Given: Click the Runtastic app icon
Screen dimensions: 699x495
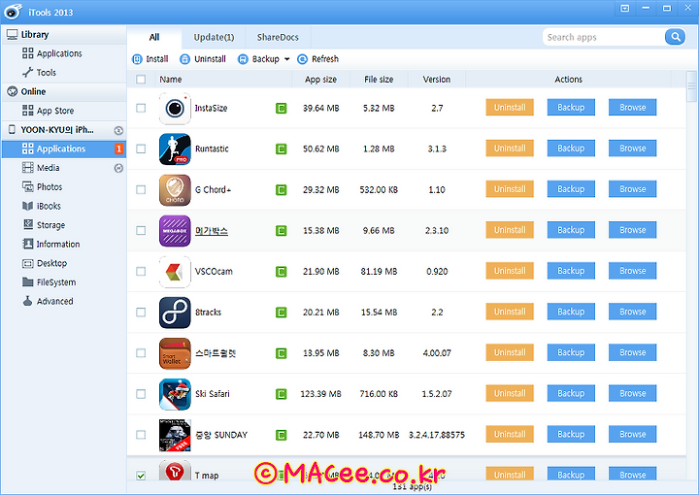Looking at the screenshot, I should coord(175,148).
